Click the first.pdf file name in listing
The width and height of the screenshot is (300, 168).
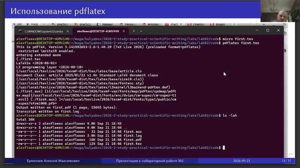click(133, 140)
